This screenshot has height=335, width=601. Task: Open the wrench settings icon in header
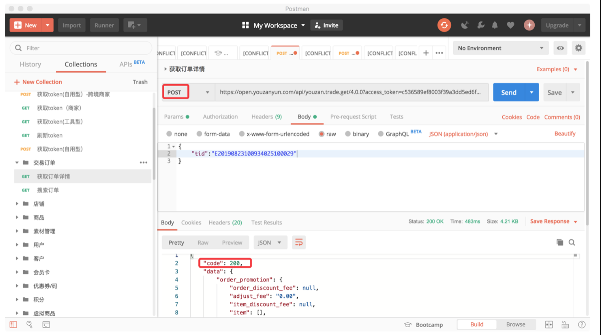pos(480,25)
